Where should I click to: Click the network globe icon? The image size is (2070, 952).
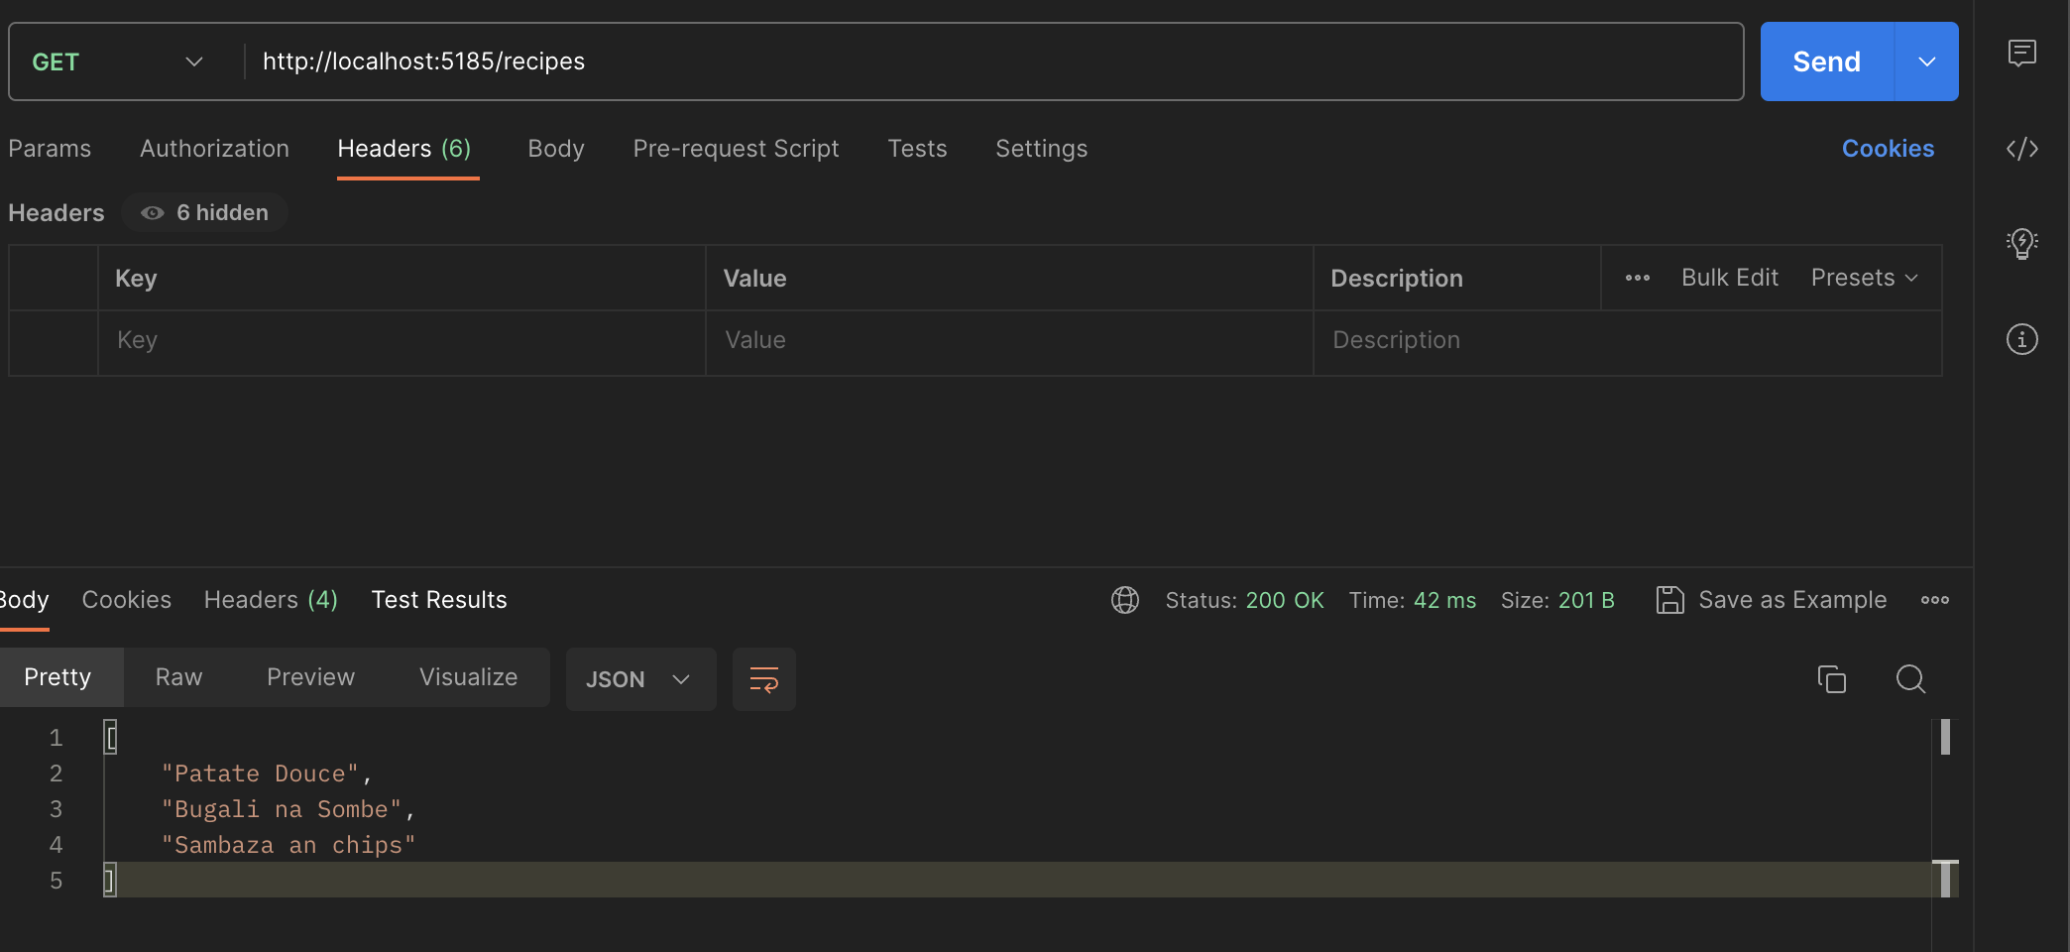point(1125,600)
